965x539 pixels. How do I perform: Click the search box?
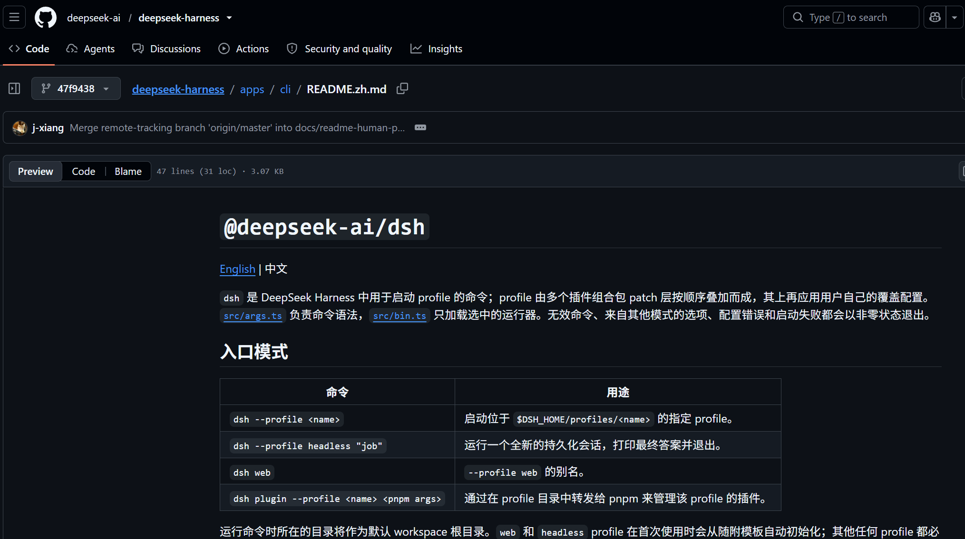[x=851, y=18]
